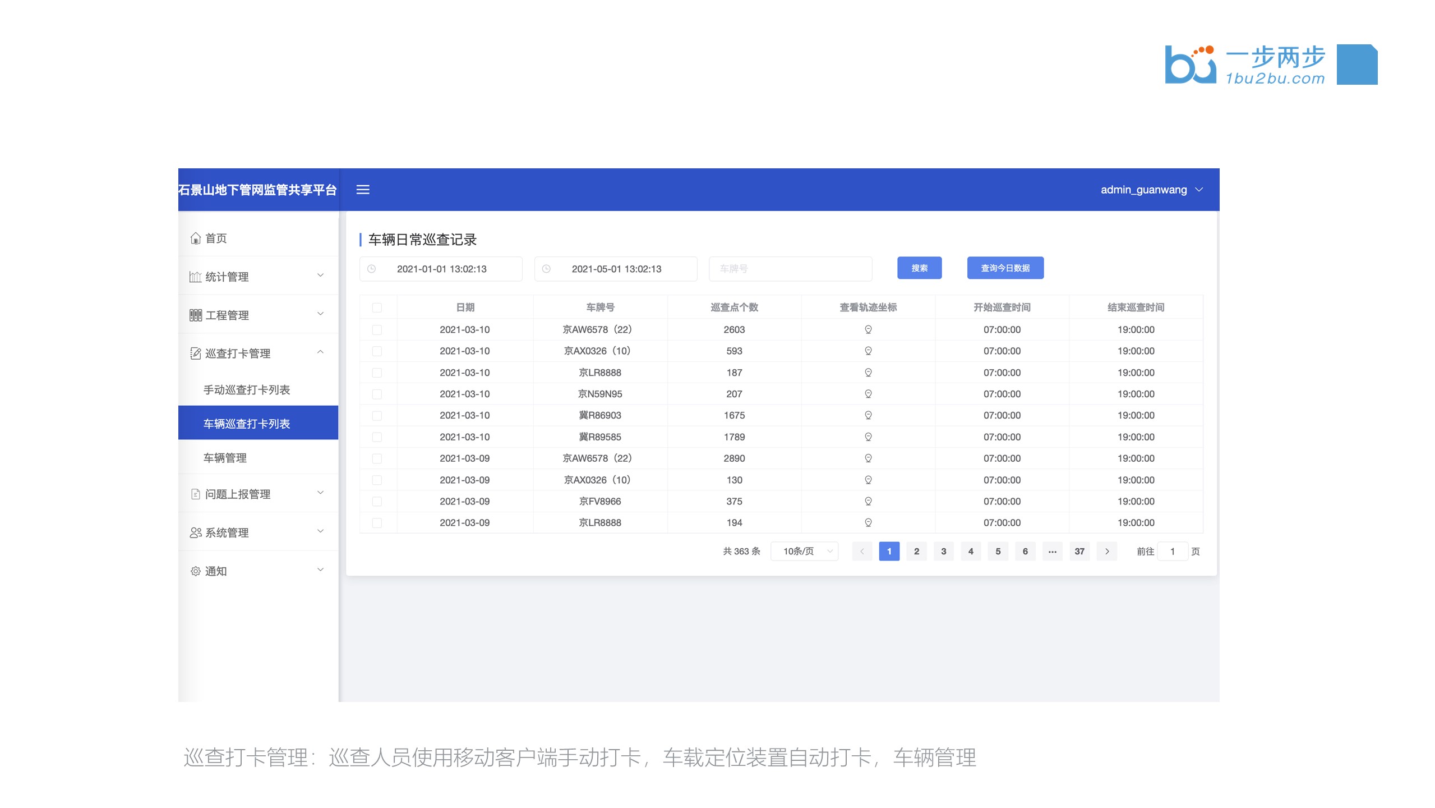1435x808 pixels.
Task: Click the go-to page number input
Action: [x=1173, y=552]
